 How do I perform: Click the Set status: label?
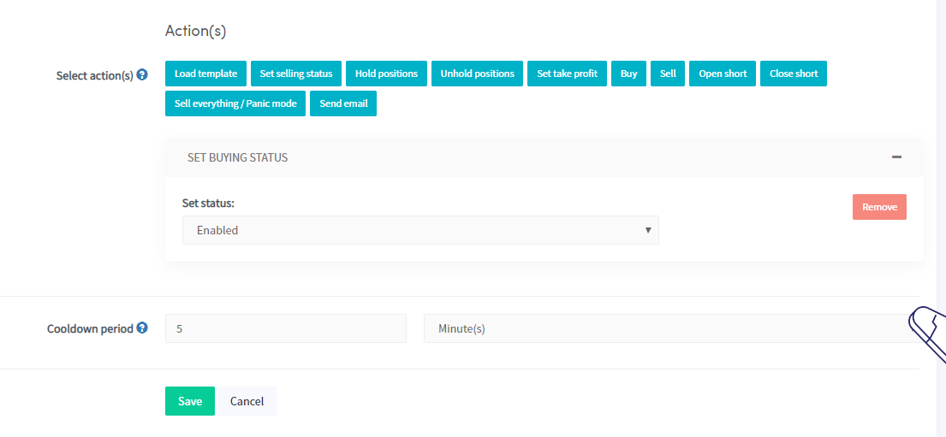click(208, 204)
